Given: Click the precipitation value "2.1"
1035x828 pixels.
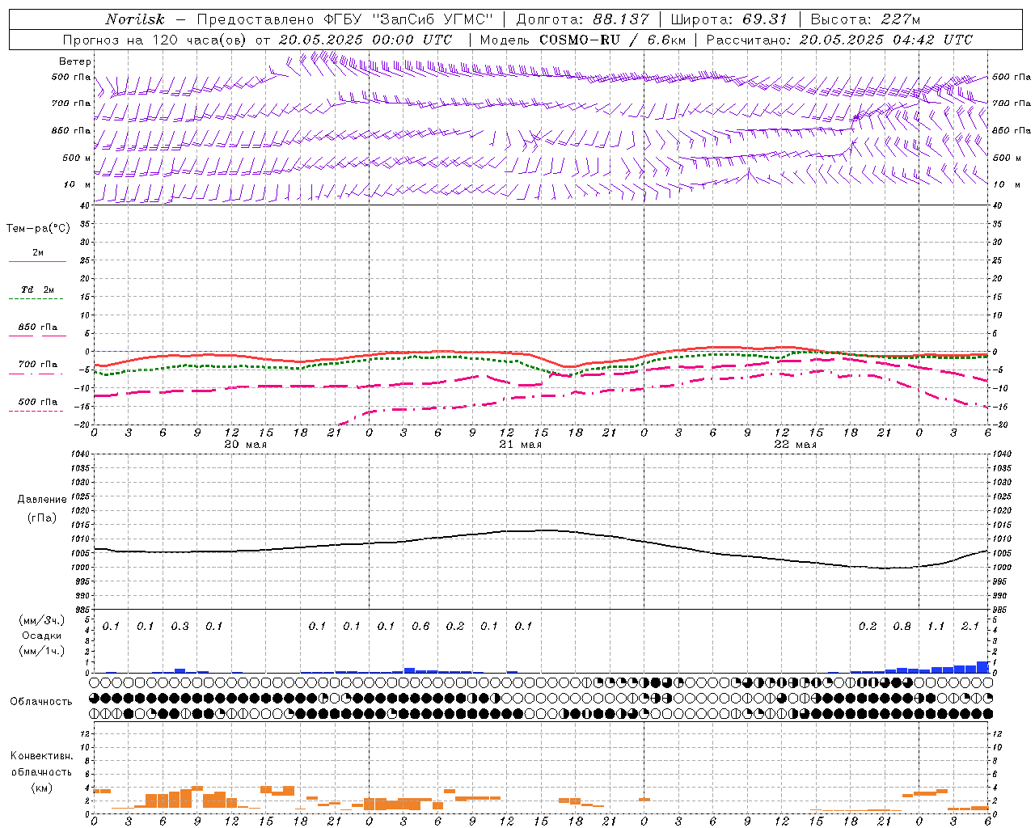Looking at the screenshot, I should [x=970, y=626].
